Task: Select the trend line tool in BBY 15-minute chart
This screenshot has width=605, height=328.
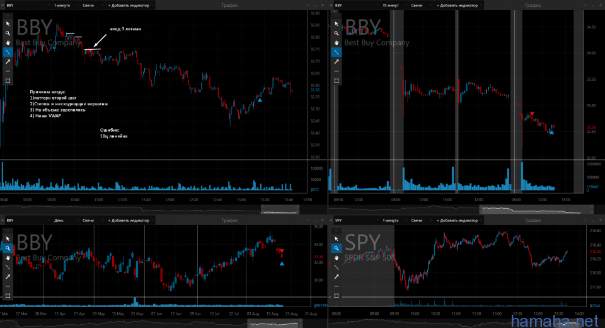Action: pos(337,52)
